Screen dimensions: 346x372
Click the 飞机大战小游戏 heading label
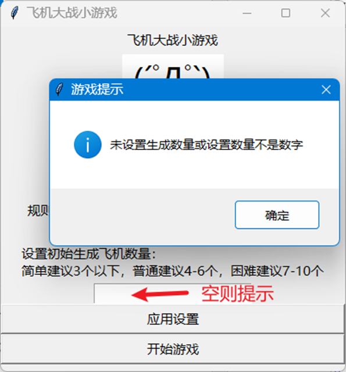(173, 40)
